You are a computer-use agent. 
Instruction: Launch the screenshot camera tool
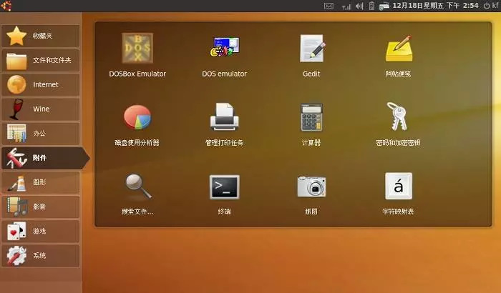coord(311,187)
